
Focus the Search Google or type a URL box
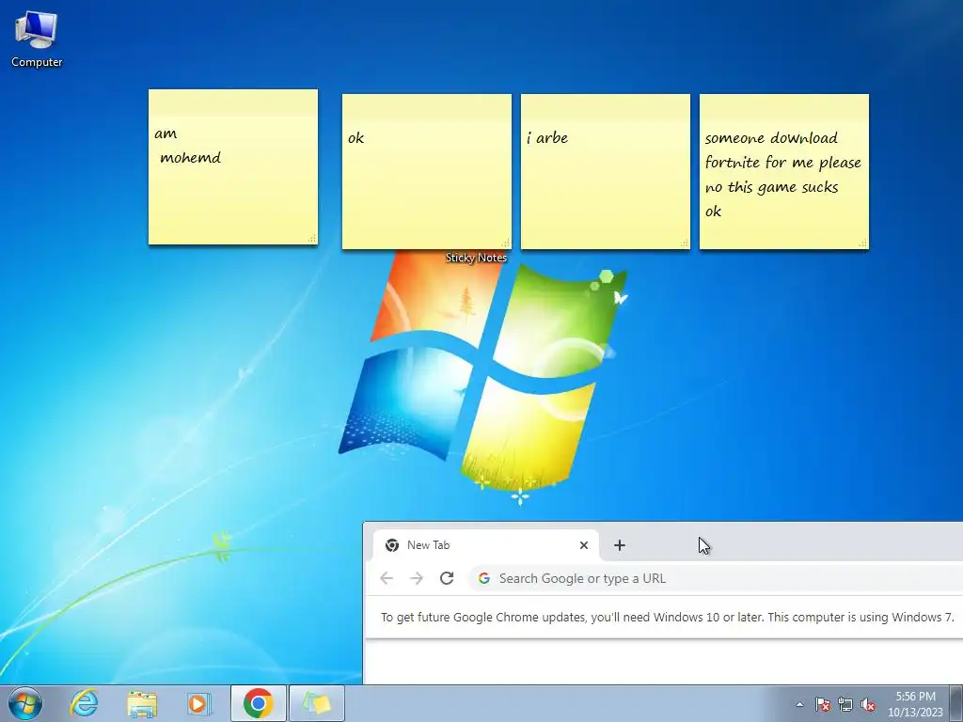tap(716, 578)
